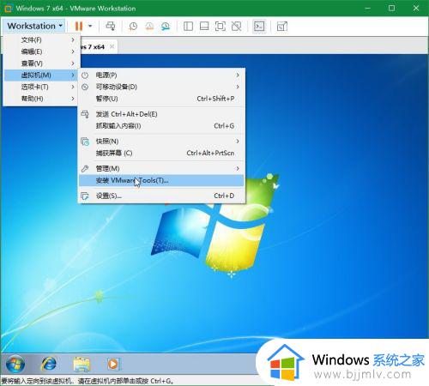Click the status bar hint mentioning Ctrl+G
This screenshot has width=429, height=386.
[88, 381]
